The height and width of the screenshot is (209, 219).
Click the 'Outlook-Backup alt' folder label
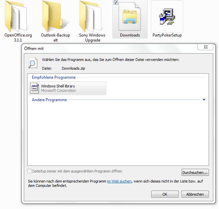(55, 38)
